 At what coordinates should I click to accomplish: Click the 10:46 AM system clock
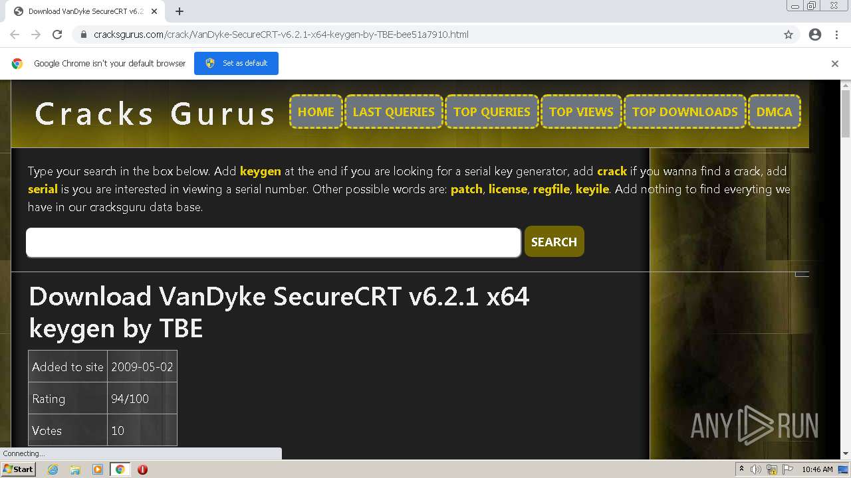coord(817,469)
